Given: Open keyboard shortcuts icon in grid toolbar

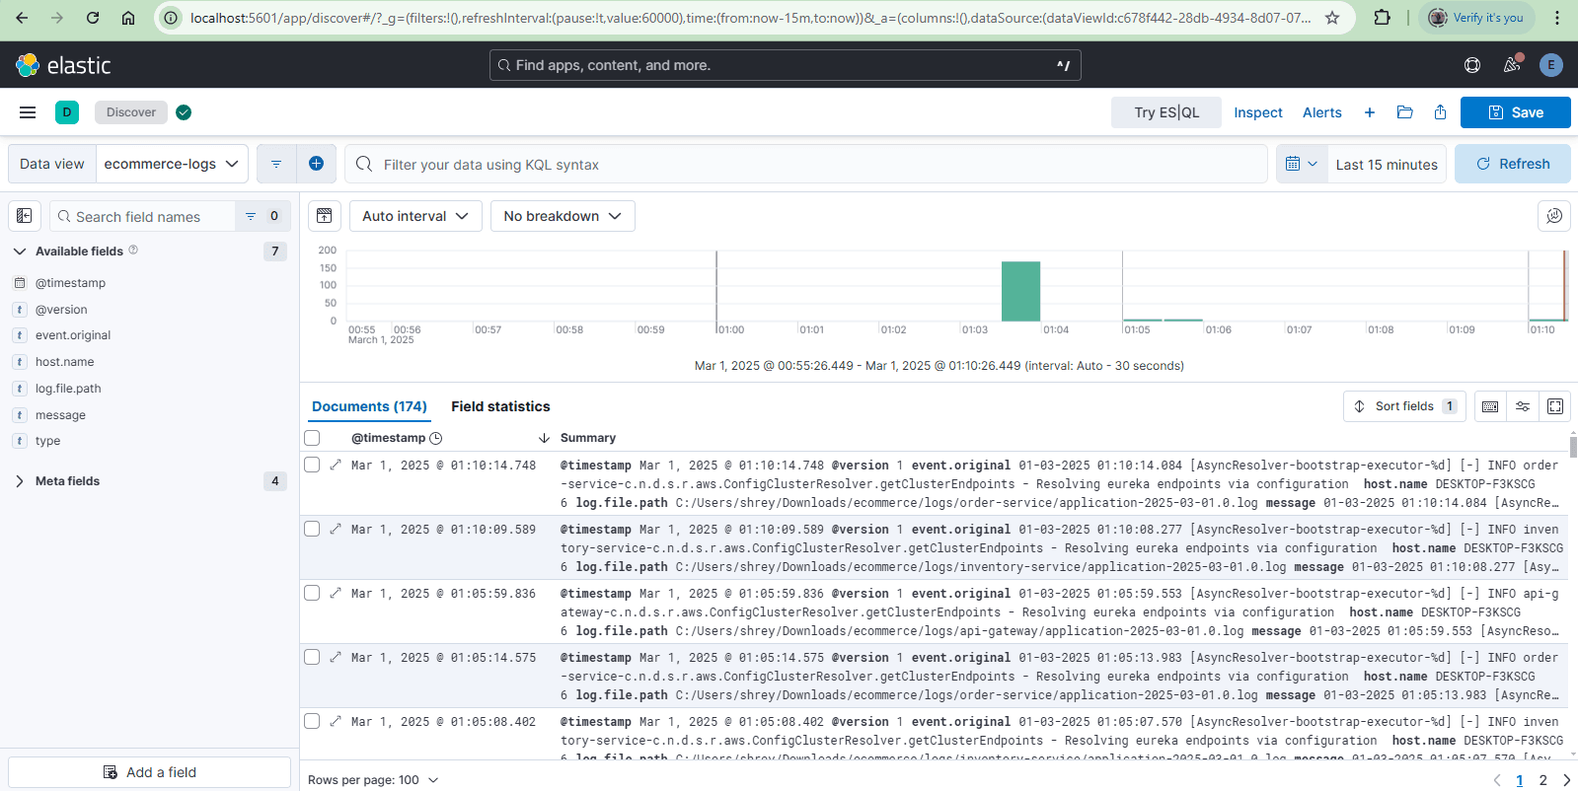Looking at the screenshot, I should [x=1490, y=406].
